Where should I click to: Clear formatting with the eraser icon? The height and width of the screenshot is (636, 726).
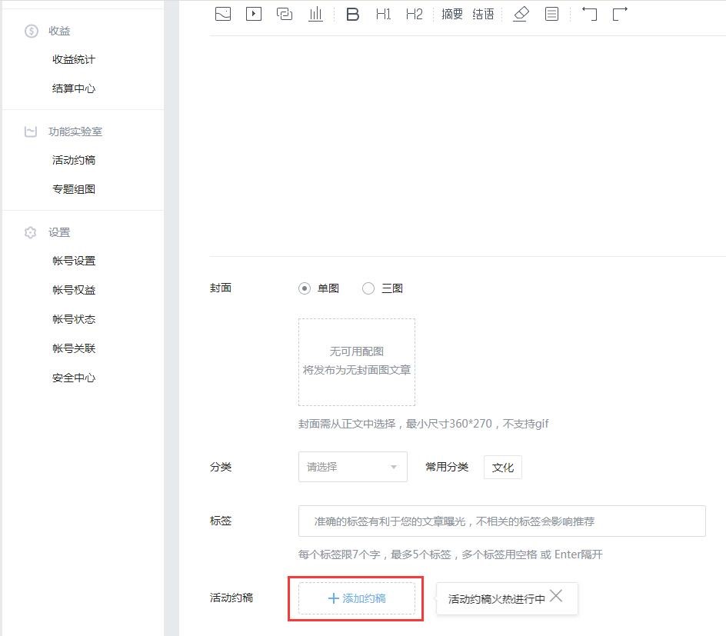521,14
